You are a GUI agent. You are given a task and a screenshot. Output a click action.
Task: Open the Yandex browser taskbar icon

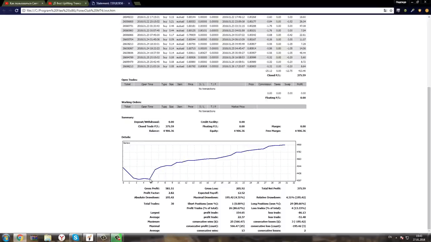click(x=62, y=238)
